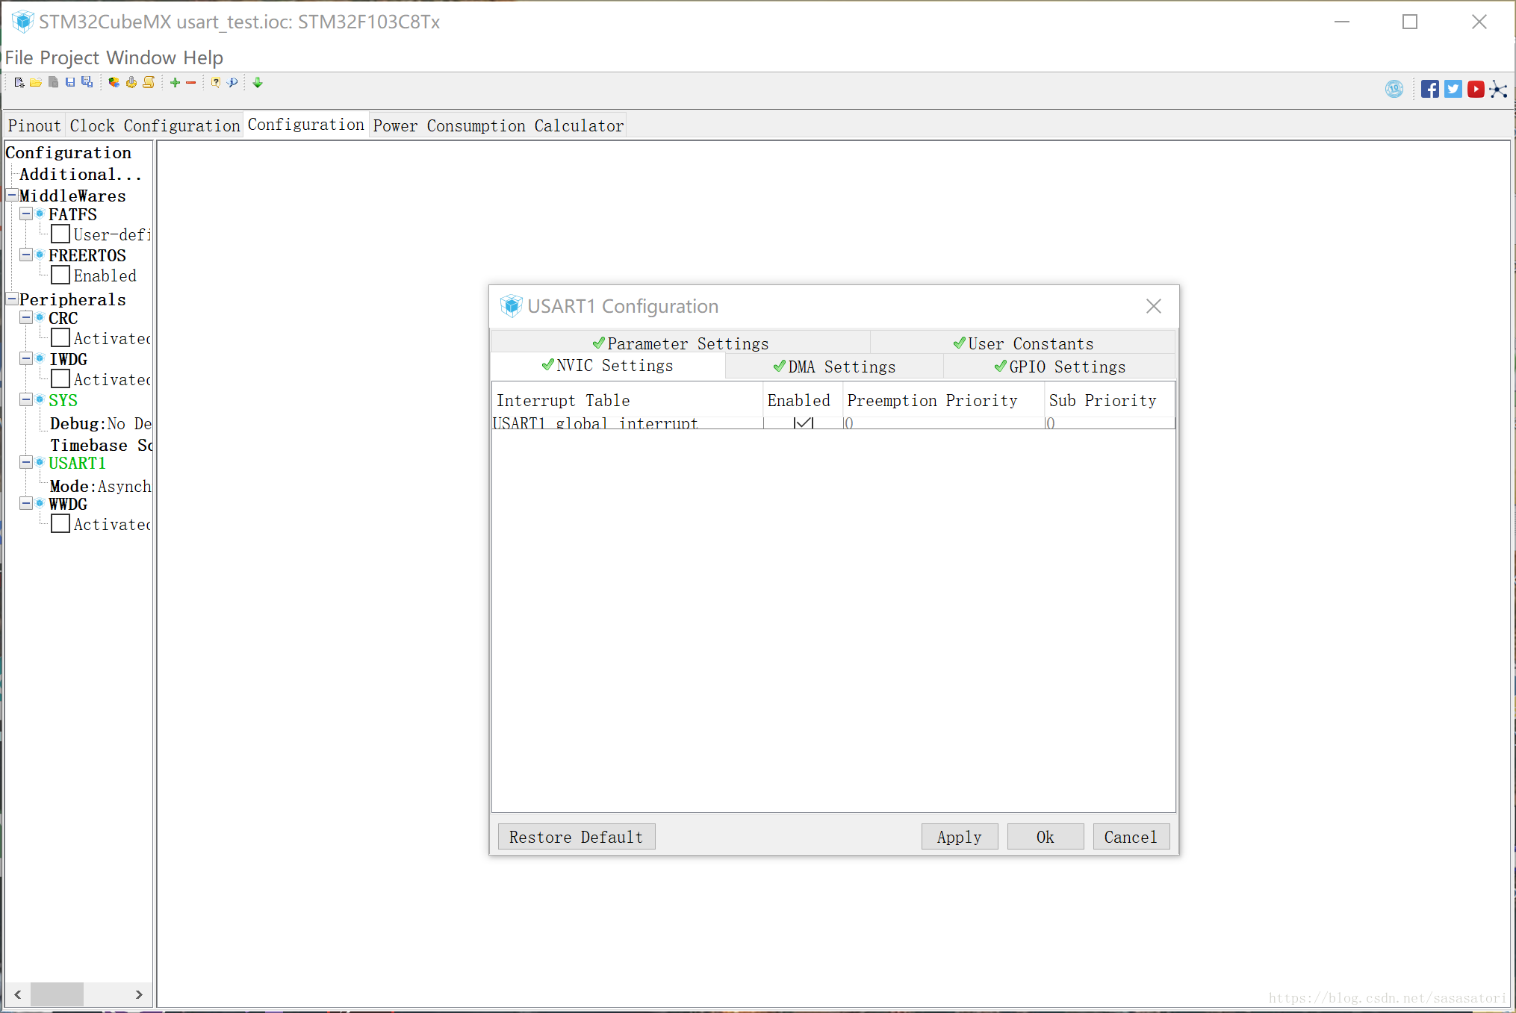Screen dimensions: 1516x1013
Task: Switch to DMA Settings tab
Action: 834,367
